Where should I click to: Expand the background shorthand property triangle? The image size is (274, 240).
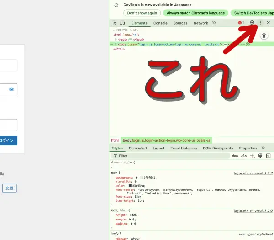pyautogui.click(x=137, y=177)
